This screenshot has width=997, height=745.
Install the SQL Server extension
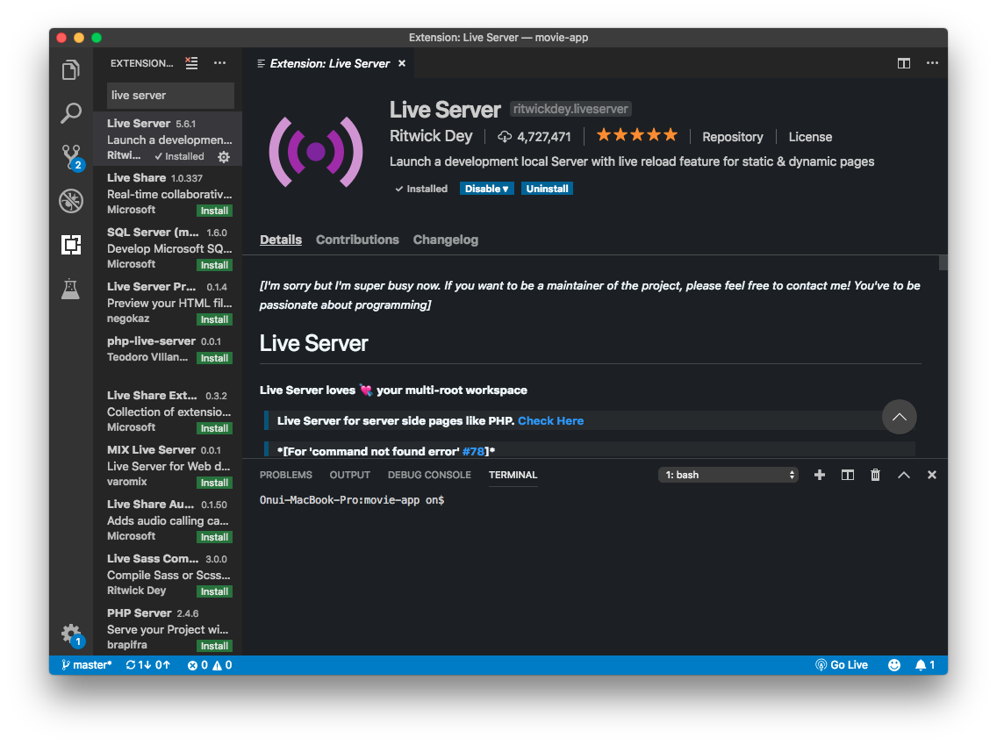(214, 265)
